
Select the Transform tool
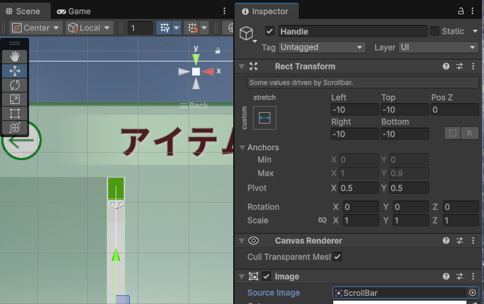coord(15,127)
